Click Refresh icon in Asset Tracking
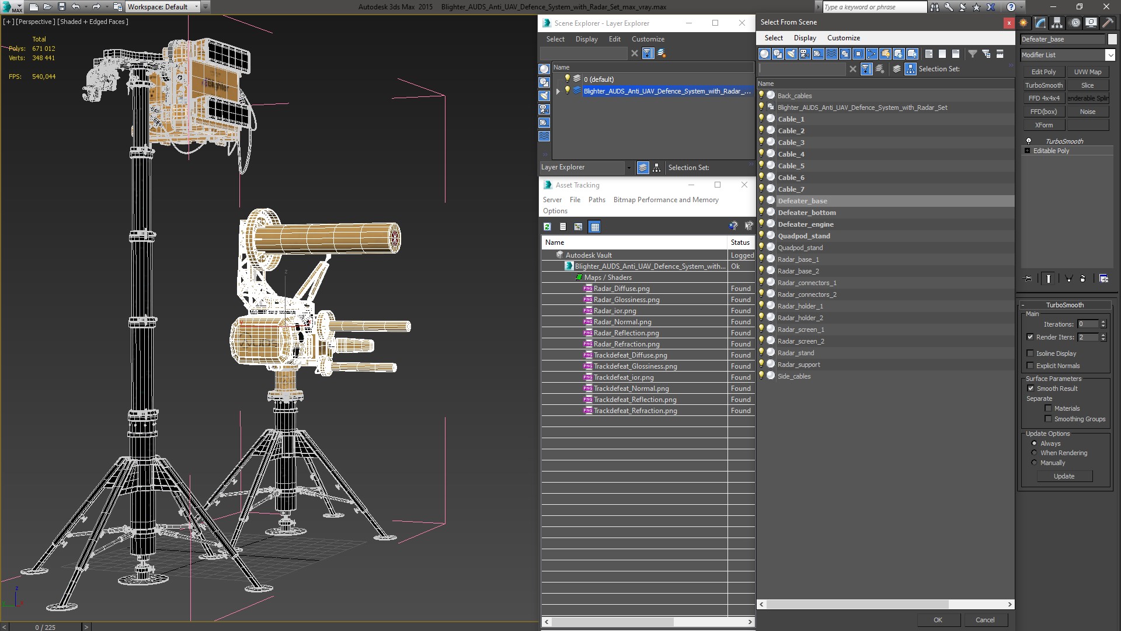This screenshot has height=631, width=1121. pyautogui.click(x=547, y=227)
